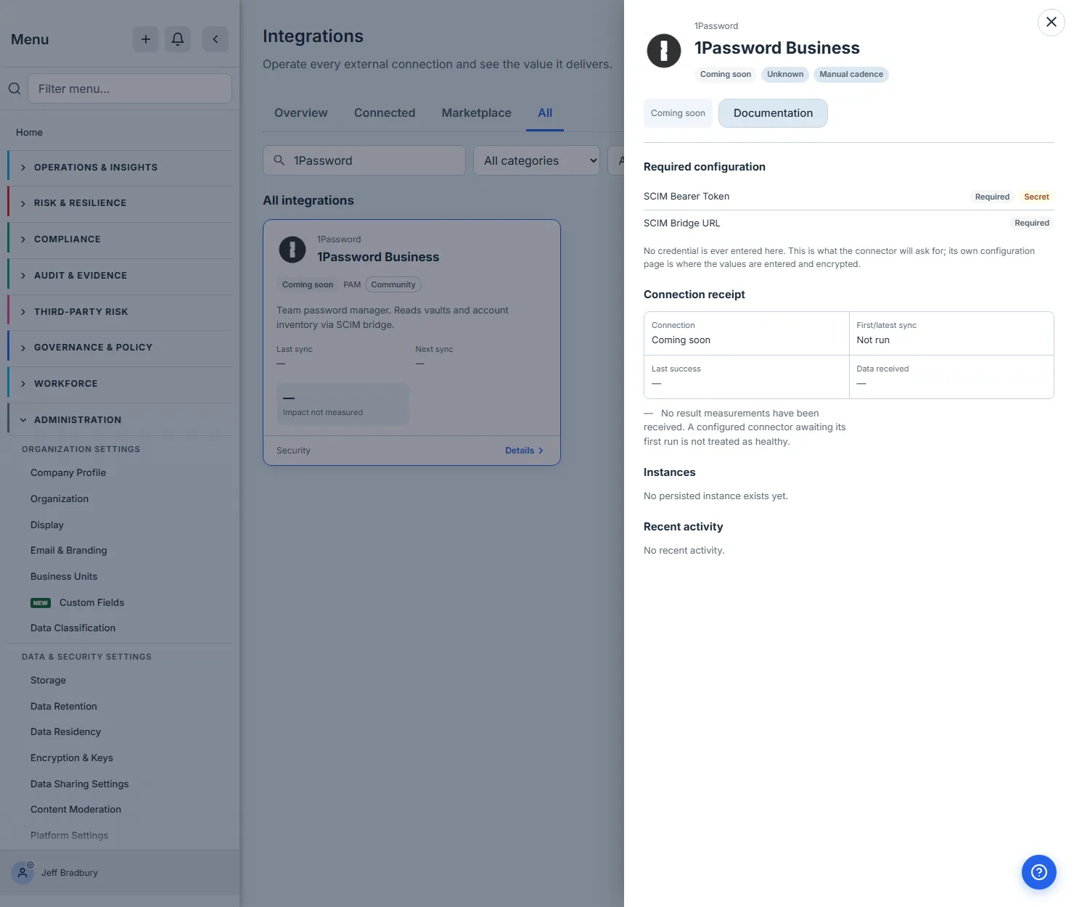1074x907 pixels.
Task: Open the All categories dropdown
Action: 538,160
